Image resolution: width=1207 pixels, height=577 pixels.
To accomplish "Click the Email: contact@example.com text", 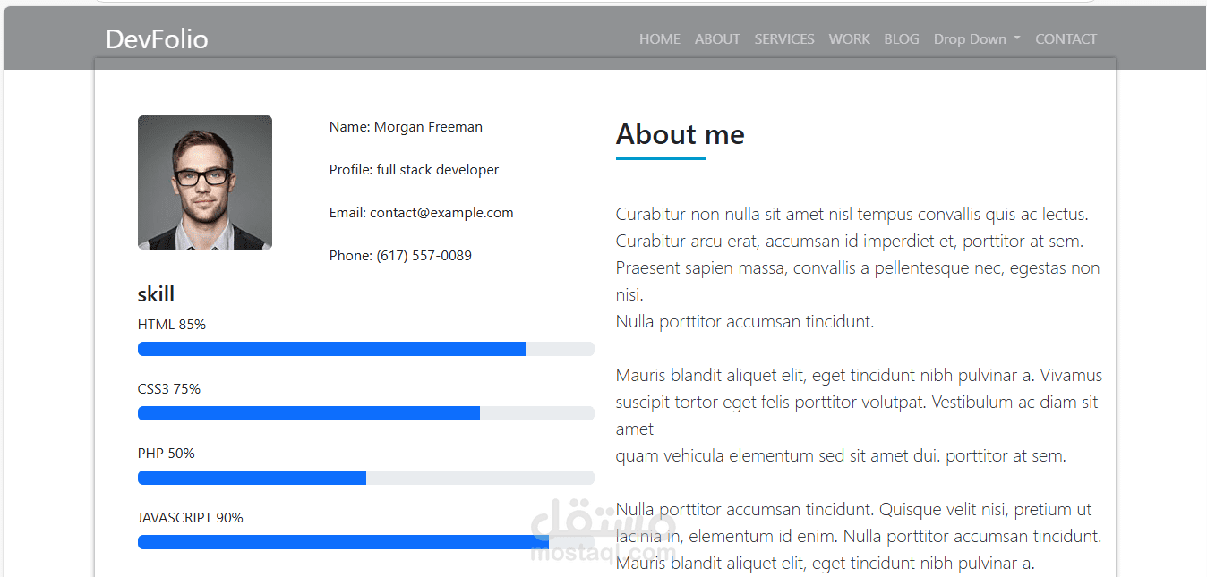I will pos(421,213).
